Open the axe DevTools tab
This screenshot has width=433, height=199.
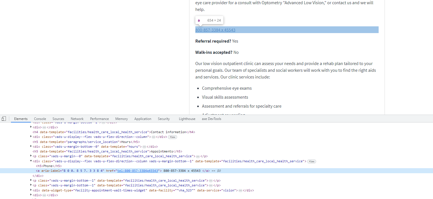212,119
